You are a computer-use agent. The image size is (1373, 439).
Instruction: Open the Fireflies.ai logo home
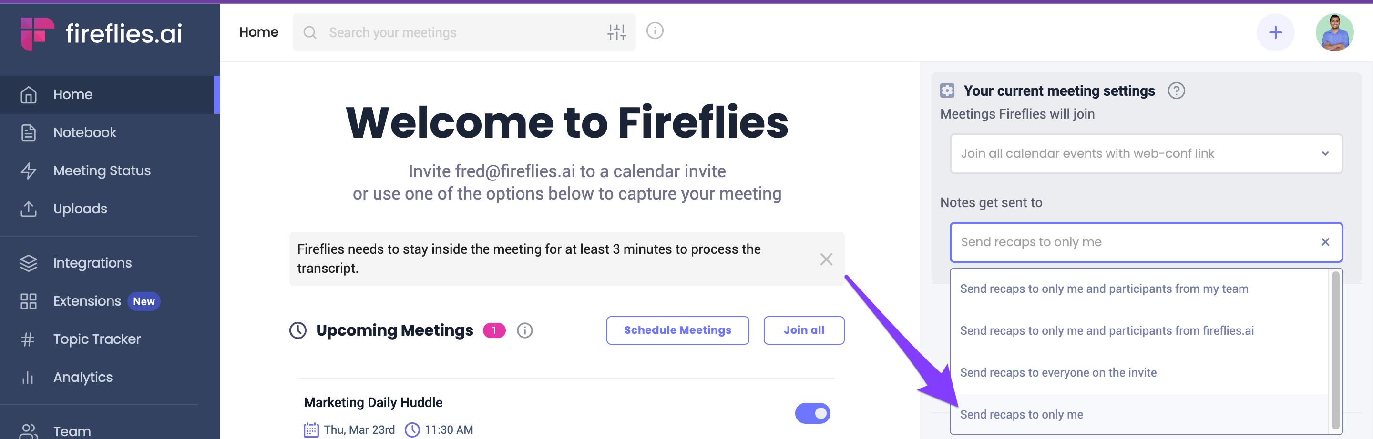pos(101,33)
